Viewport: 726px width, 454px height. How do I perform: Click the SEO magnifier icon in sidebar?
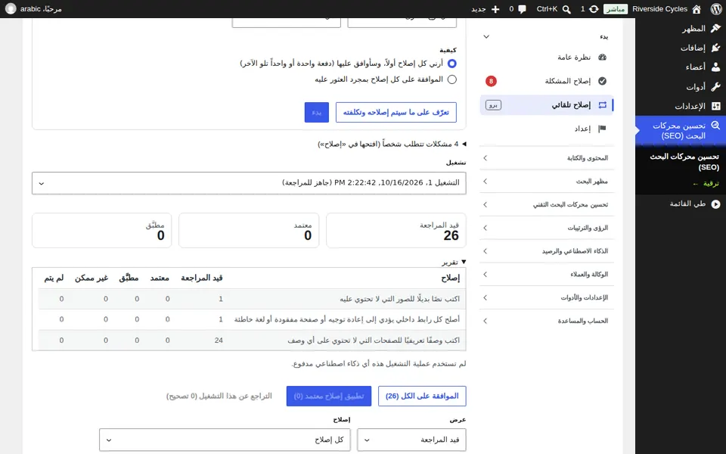click(715, 126)
